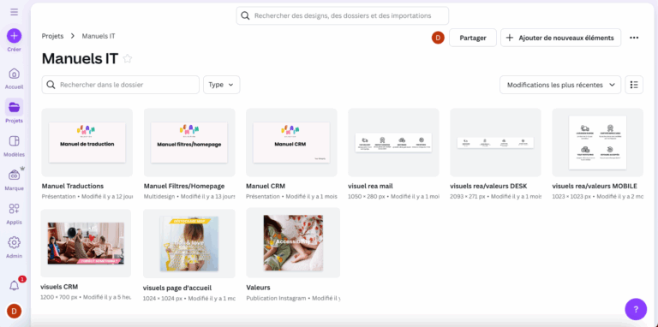Open the visuel rea mail thumbnail
The height and width of the screenshot is (327, 658).
[x=393, y=143]
